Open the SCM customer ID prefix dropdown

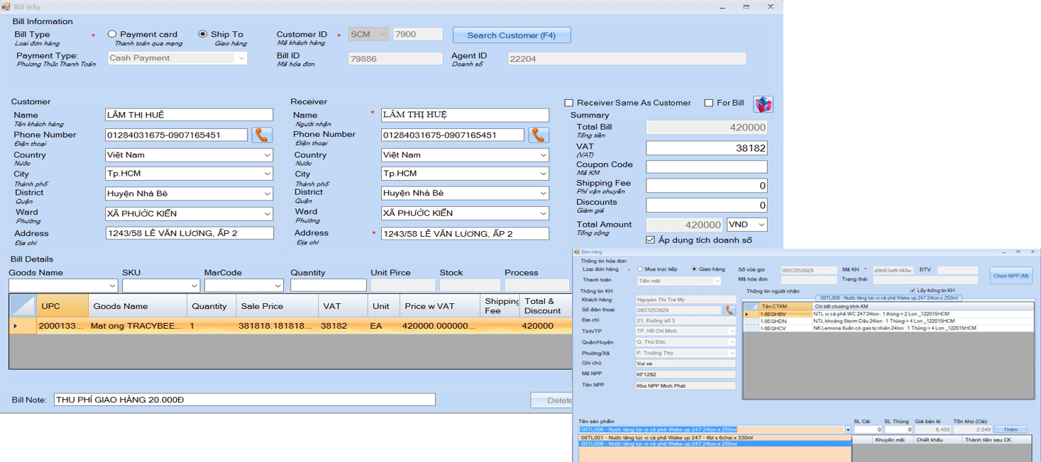pyautogui.click(x=383, y=34)
